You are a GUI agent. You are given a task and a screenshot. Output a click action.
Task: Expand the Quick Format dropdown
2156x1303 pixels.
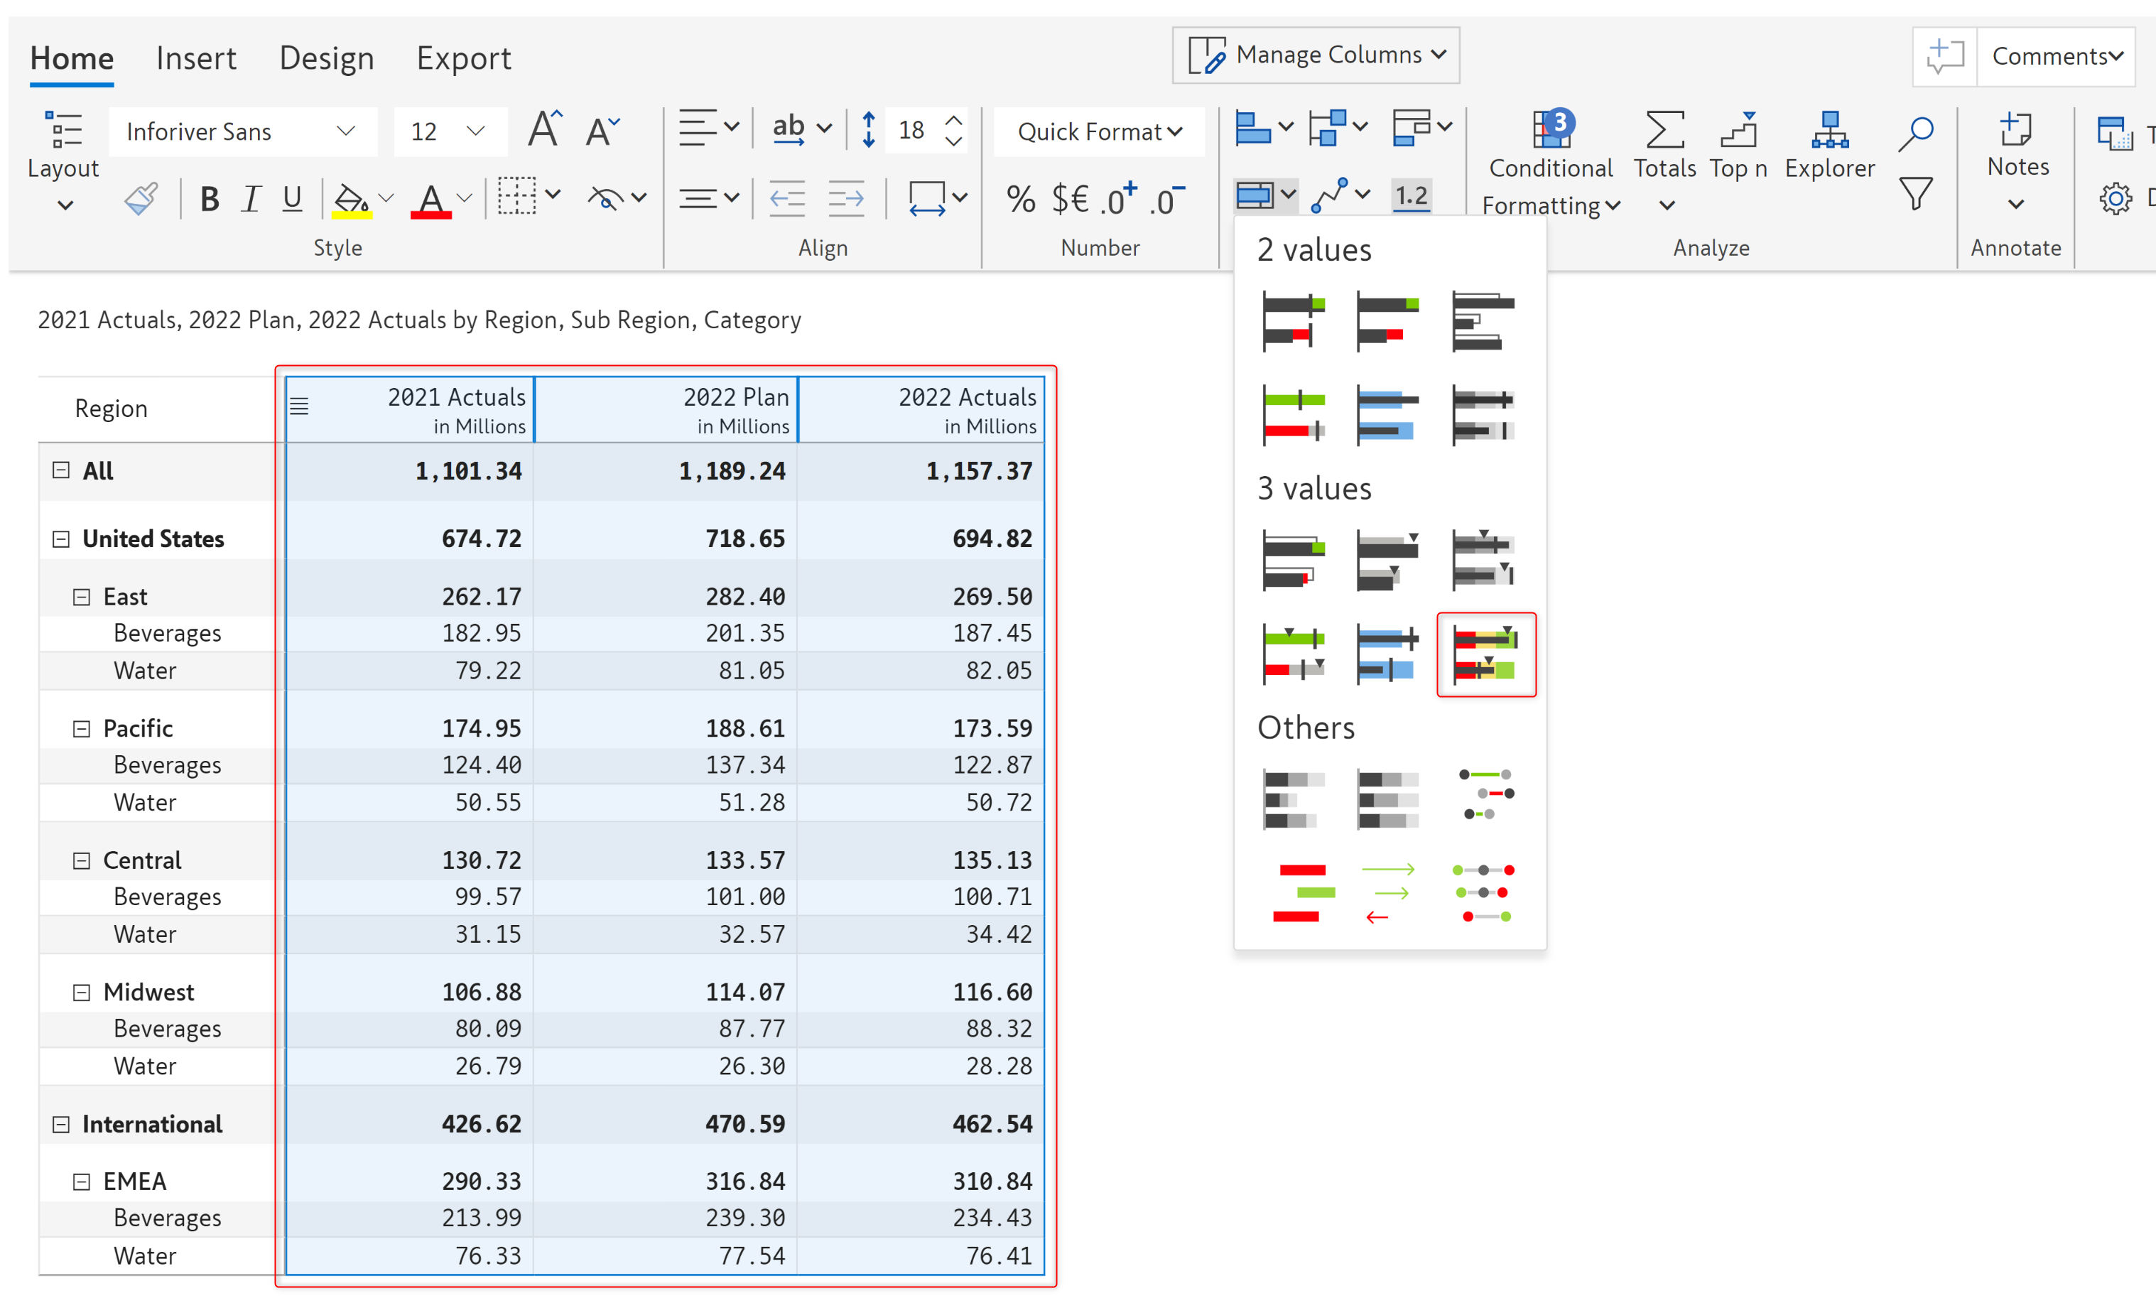coord(1099,131)
